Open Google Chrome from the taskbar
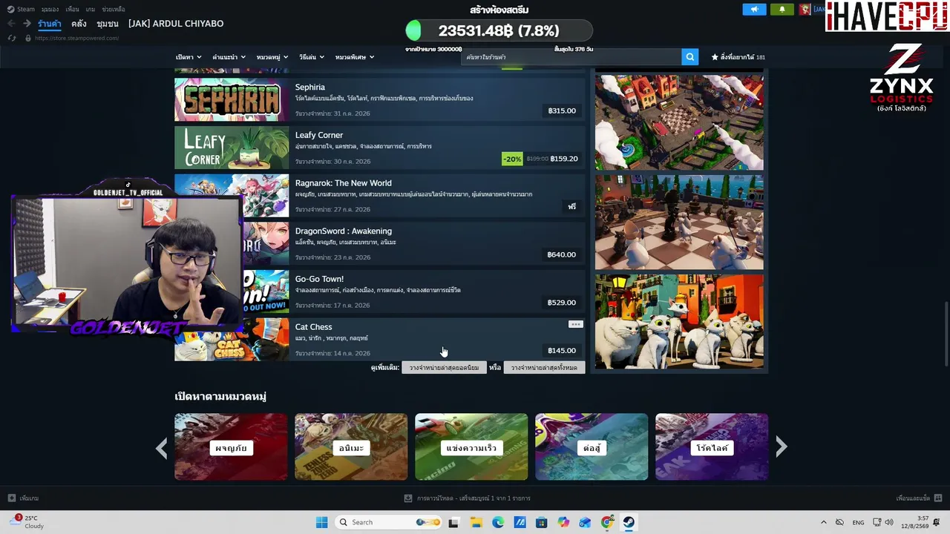This screenshot has width=950, height=534. [x=607, y=522]
